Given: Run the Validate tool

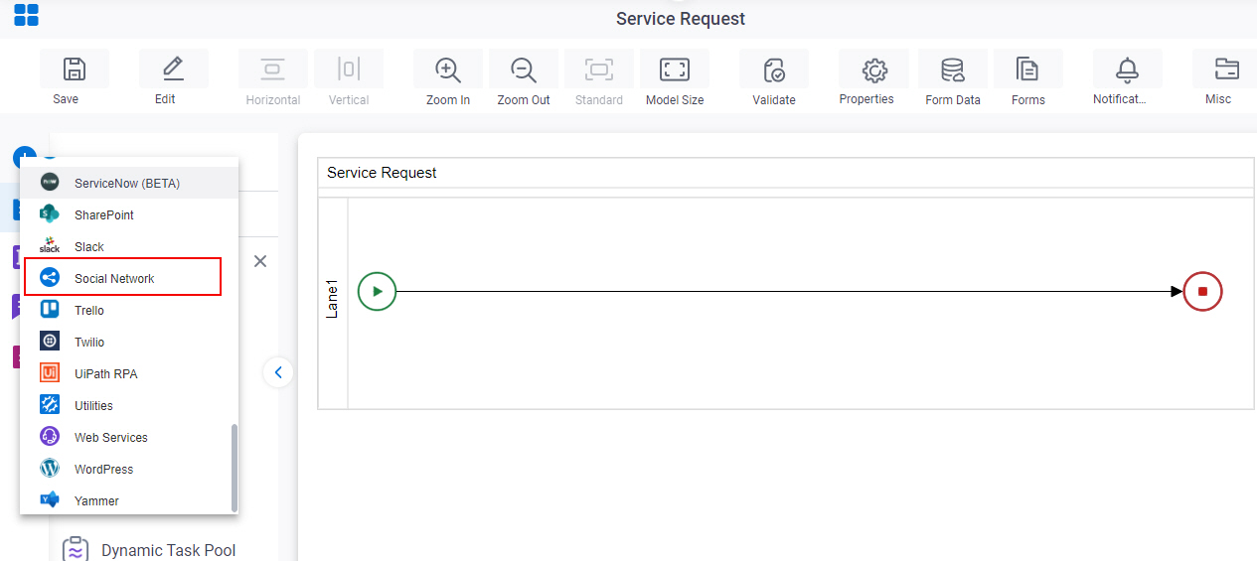Looking at the screenshot, I should click(774, 70).
